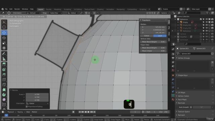Switch to the Modeling workspace tab
This screenshot has width=215, height=121.
pos(57,9)
